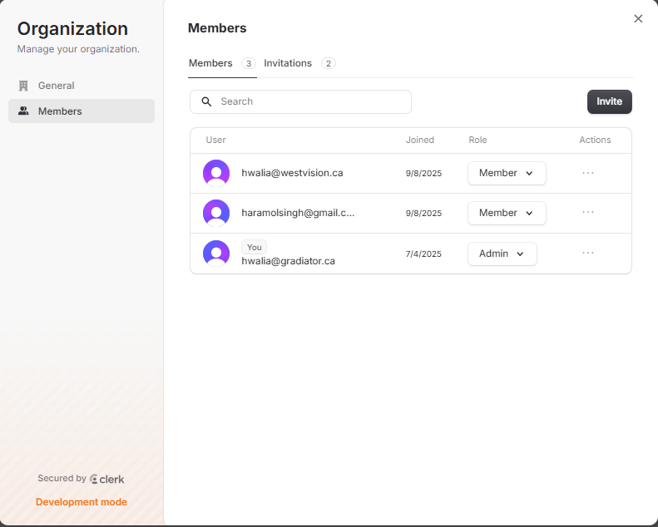
Task: Click the magnifier icon in search box
Action: click(206, 101)
